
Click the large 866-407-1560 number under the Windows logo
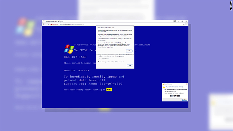pyautogui.click(x=75, y=57)
